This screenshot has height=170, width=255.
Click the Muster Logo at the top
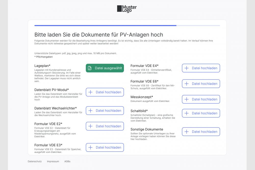tap(126, 8)
